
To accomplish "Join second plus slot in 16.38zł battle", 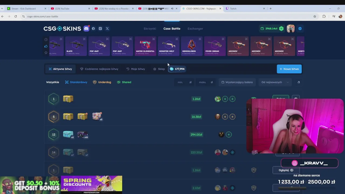I will [x=232, y=117].
